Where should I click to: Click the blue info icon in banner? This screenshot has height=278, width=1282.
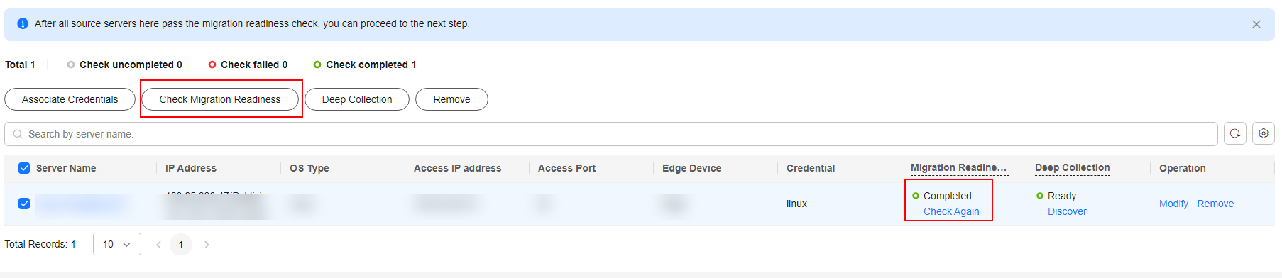click(23, 23)
